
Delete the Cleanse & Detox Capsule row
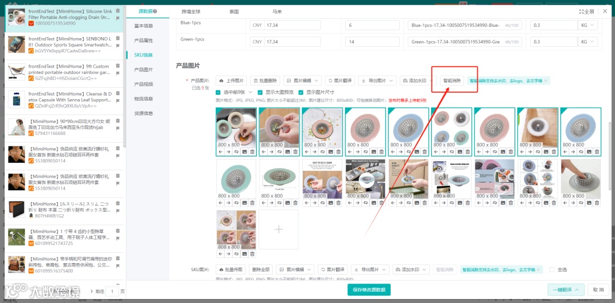118,93
